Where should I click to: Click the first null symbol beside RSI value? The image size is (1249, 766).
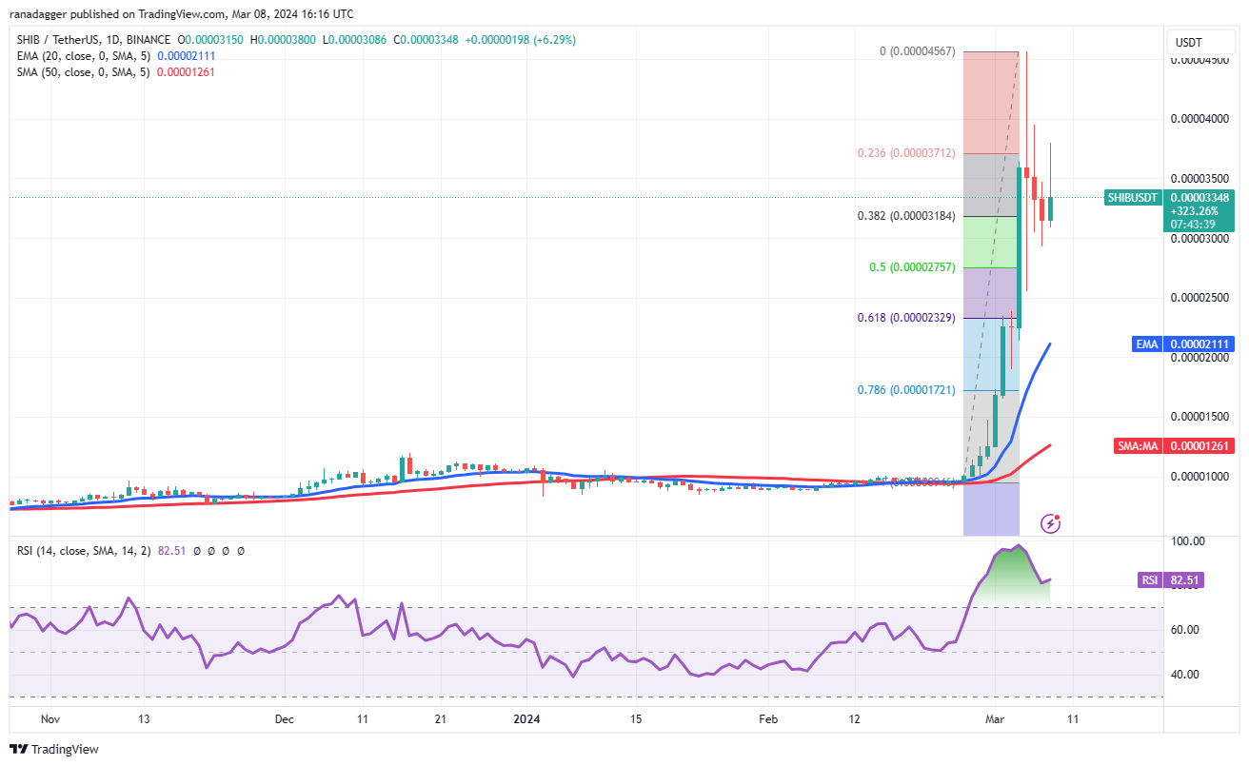point(198,551)
